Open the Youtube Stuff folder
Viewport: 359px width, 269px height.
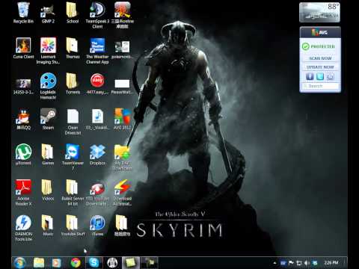(73, 226)
